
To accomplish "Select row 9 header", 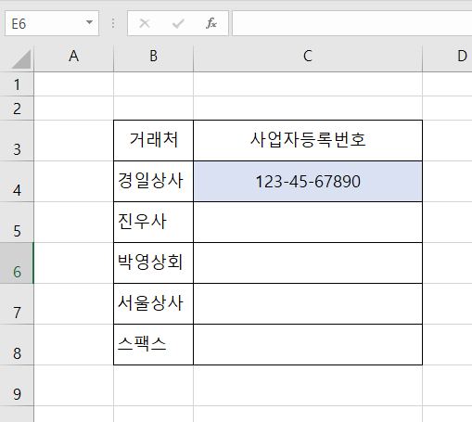I will [x=17, y=386].
